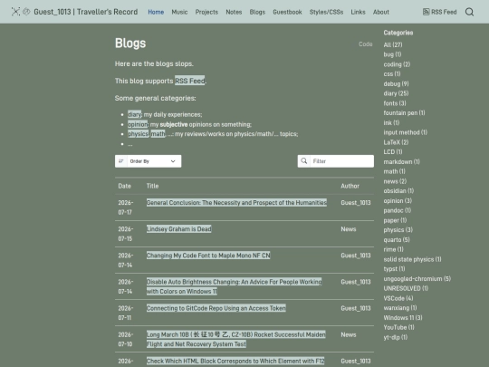Screen dimensions: 489x367
Task: Sort table by Title column header
Action: coord(152,186)
